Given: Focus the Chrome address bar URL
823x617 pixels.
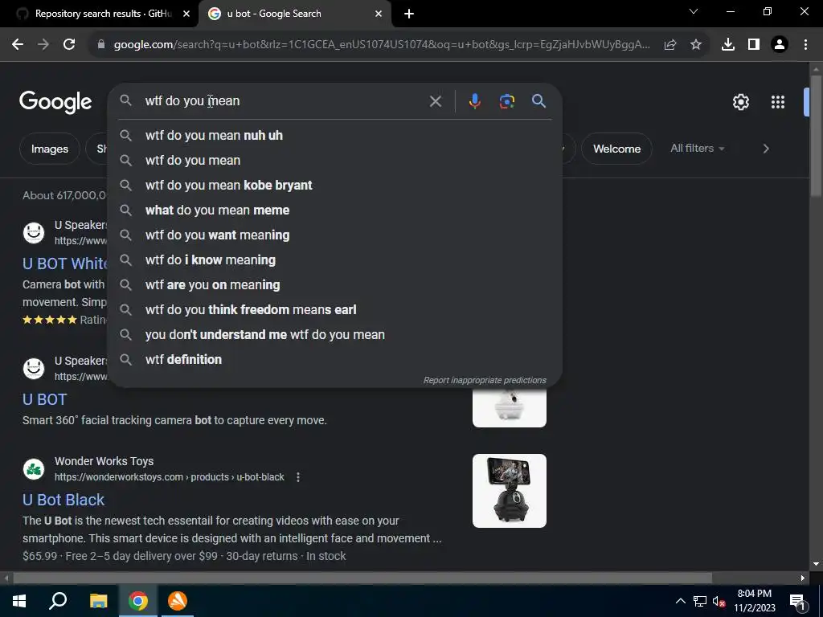Looking at the screenshot, I should coord(382,45).
